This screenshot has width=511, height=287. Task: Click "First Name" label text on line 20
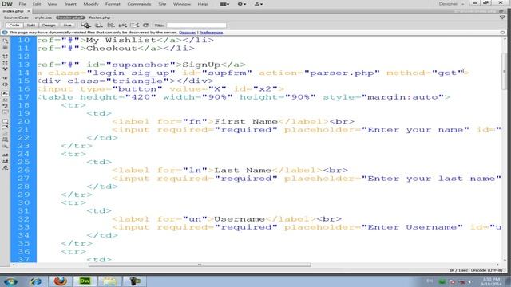246,121
